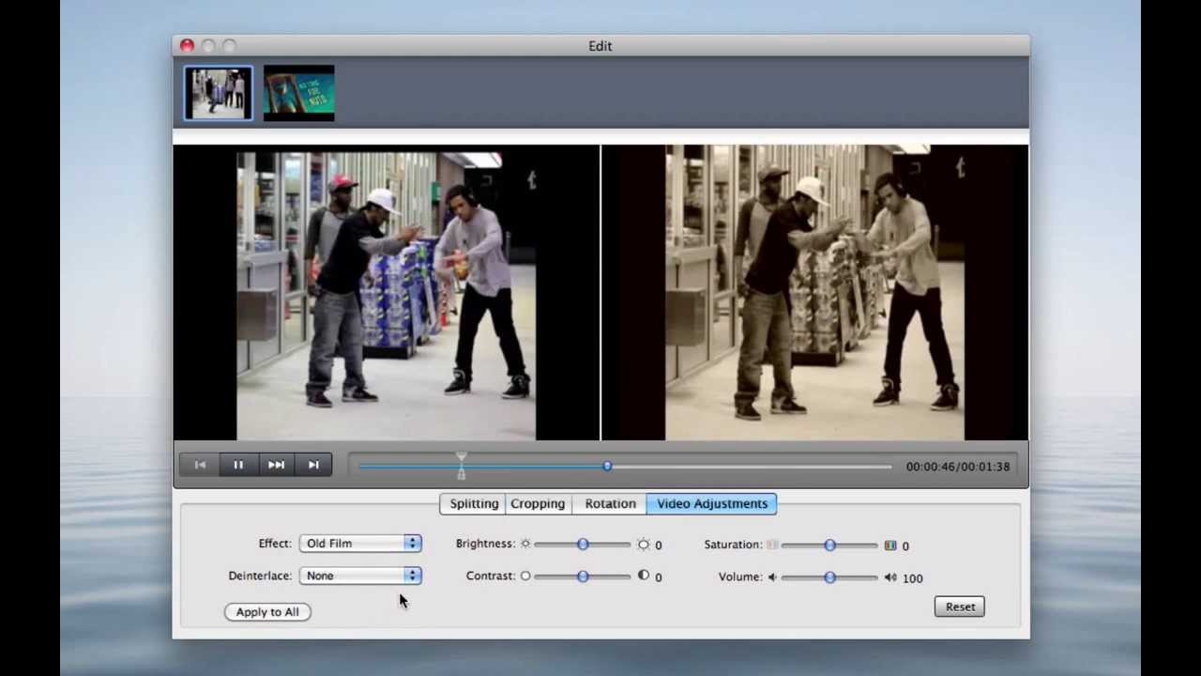Select the first dancers clip thumbnail
The image size is (1201, 676).
218,93
